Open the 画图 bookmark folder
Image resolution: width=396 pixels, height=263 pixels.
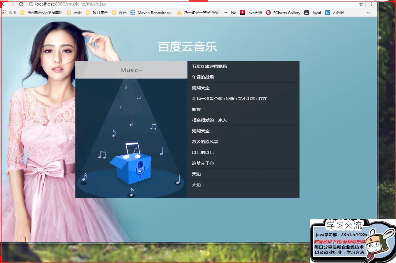(74, 13)
